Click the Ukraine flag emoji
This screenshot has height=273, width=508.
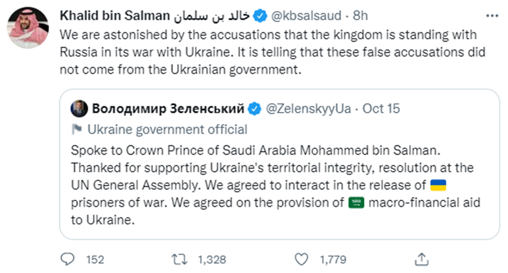click(x=439, y=186)
